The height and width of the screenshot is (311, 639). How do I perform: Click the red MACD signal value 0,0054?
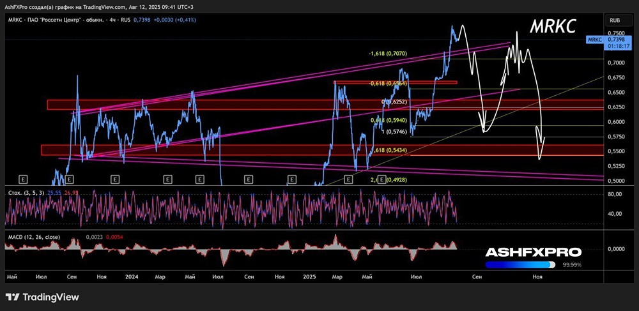coord(113,236)
